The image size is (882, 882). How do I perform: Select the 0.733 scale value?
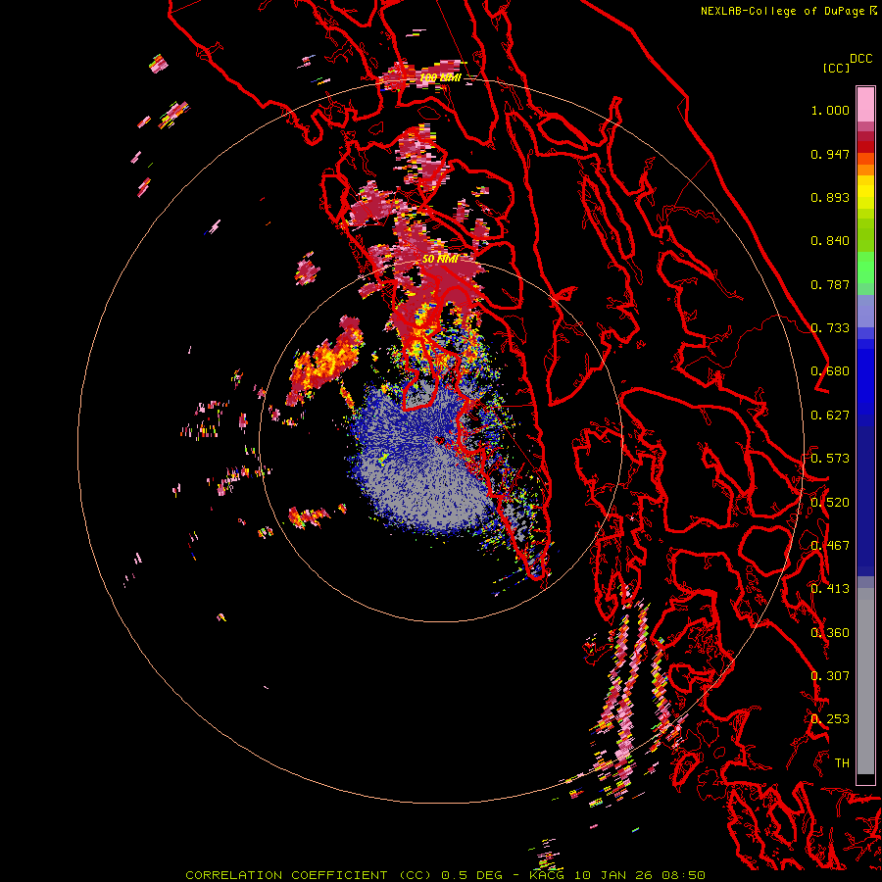coord(830,328)
